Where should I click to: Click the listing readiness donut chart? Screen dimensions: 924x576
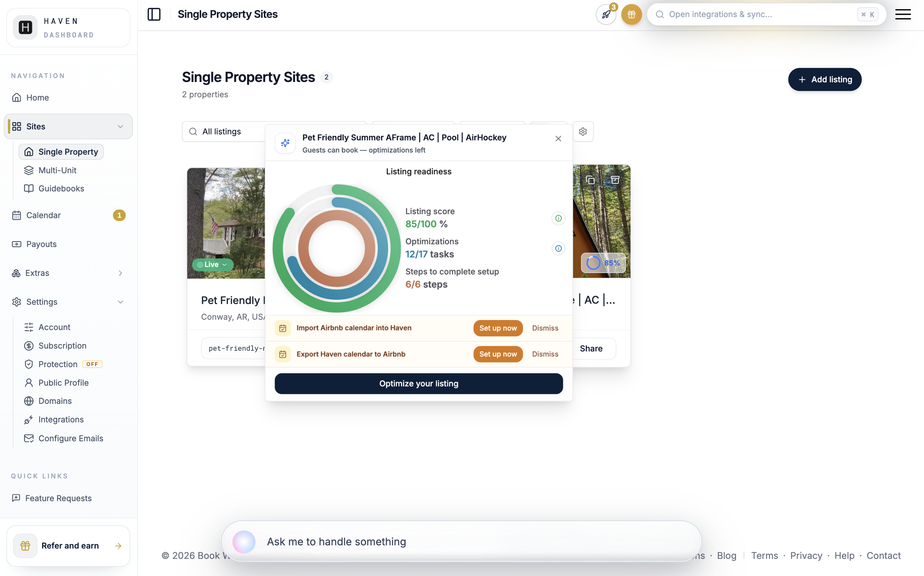click(336, 248)
